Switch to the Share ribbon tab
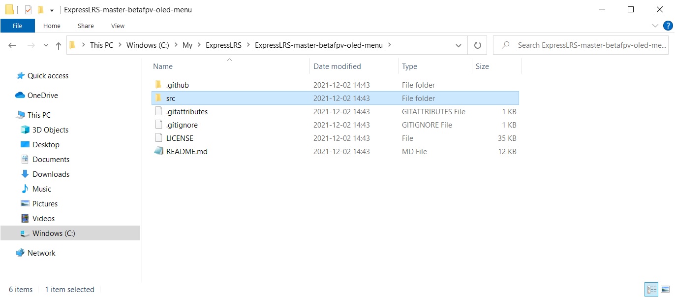Viewport: 675px width, 297px height. (x=86, y=26)
